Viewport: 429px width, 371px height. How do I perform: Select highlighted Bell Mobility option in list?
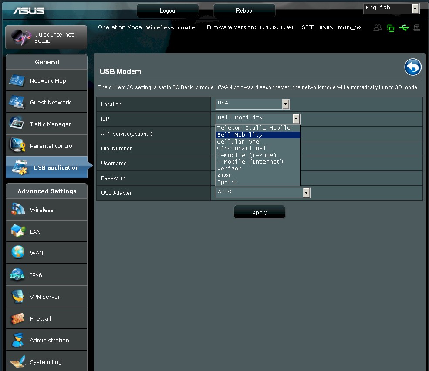(x=258, y=135)
